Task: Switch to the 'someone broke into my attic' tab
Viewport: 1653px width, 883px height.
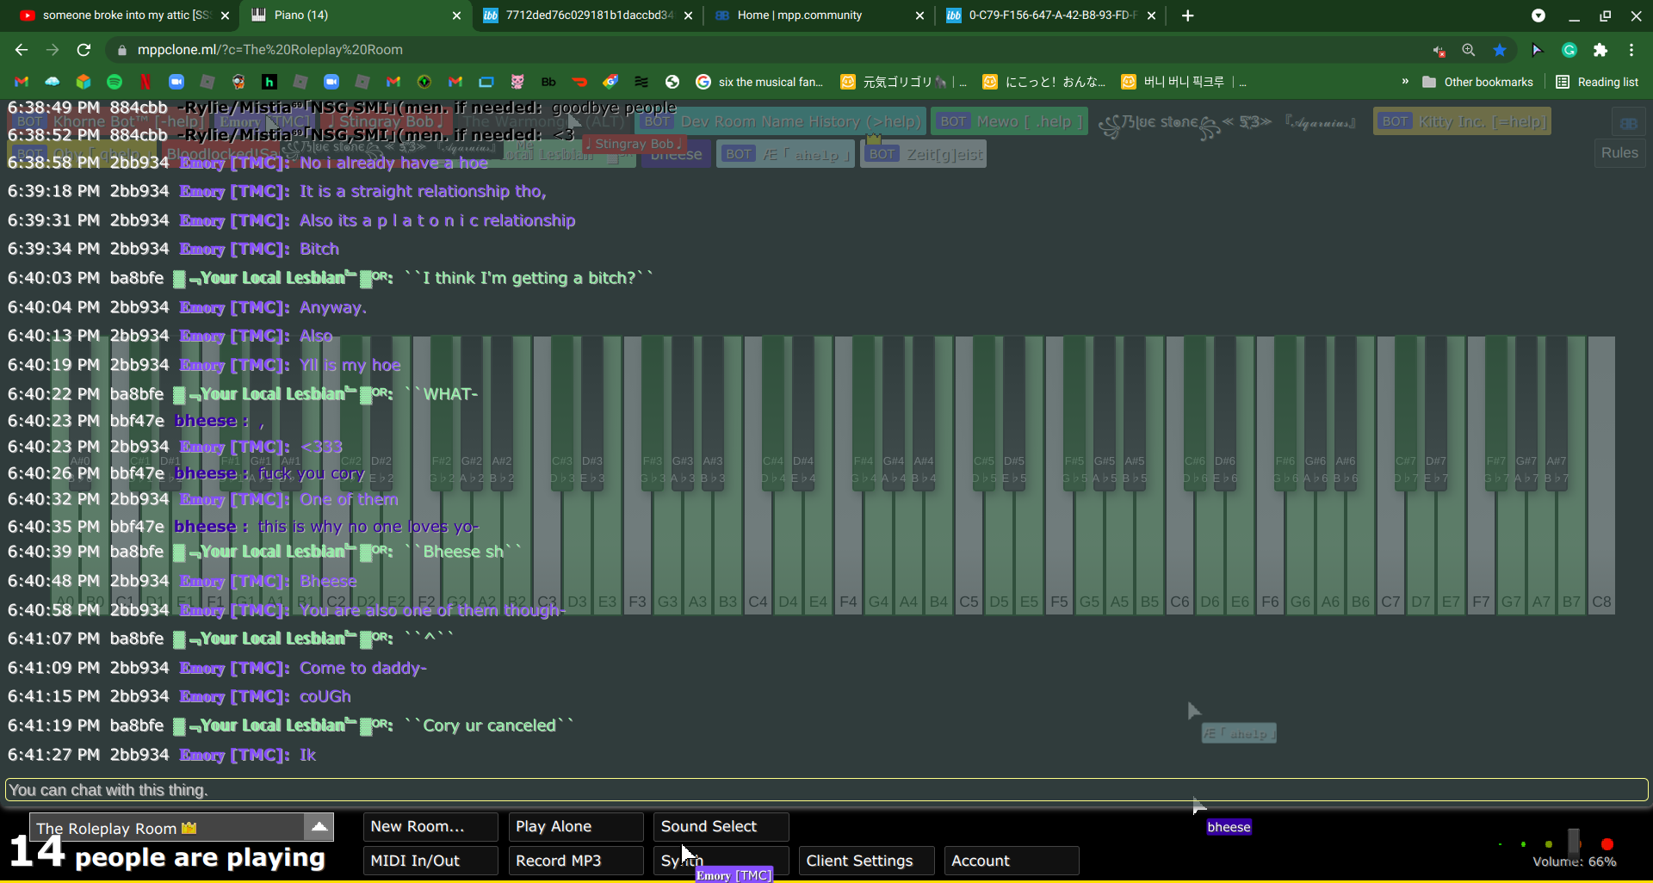Action: click(125, 15)
